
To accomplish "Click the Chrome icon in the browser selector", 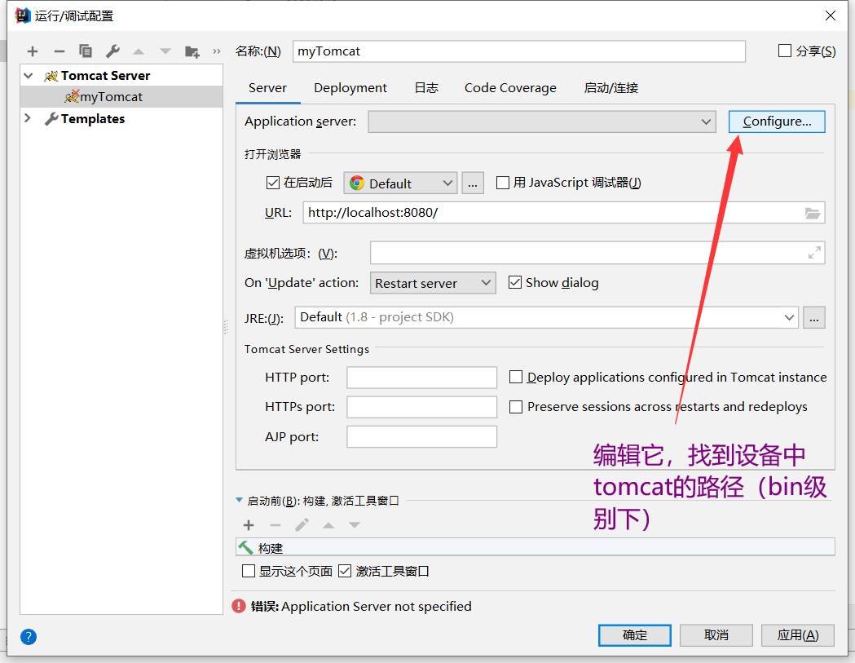I will [x=357, y=183].
